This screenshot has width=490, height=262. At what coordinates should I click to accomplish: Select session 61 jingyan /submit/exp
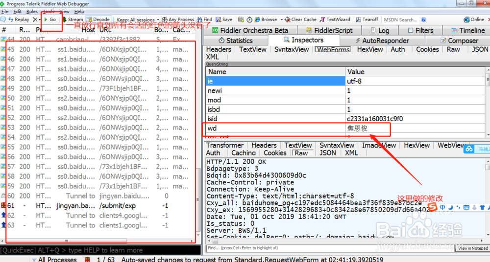tap(98, 206)
